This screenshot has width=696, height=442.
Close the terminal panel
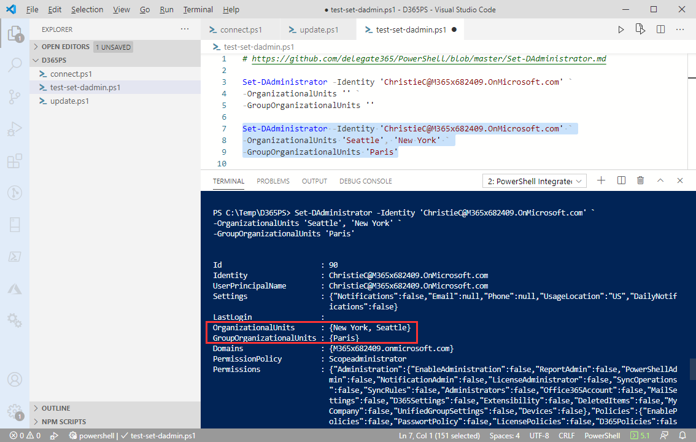click(x=680, y=180)
